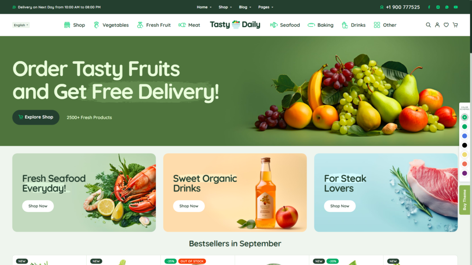Open the user account icon
The height and width of the screenshot is (265, 472).
coord(437,25)
